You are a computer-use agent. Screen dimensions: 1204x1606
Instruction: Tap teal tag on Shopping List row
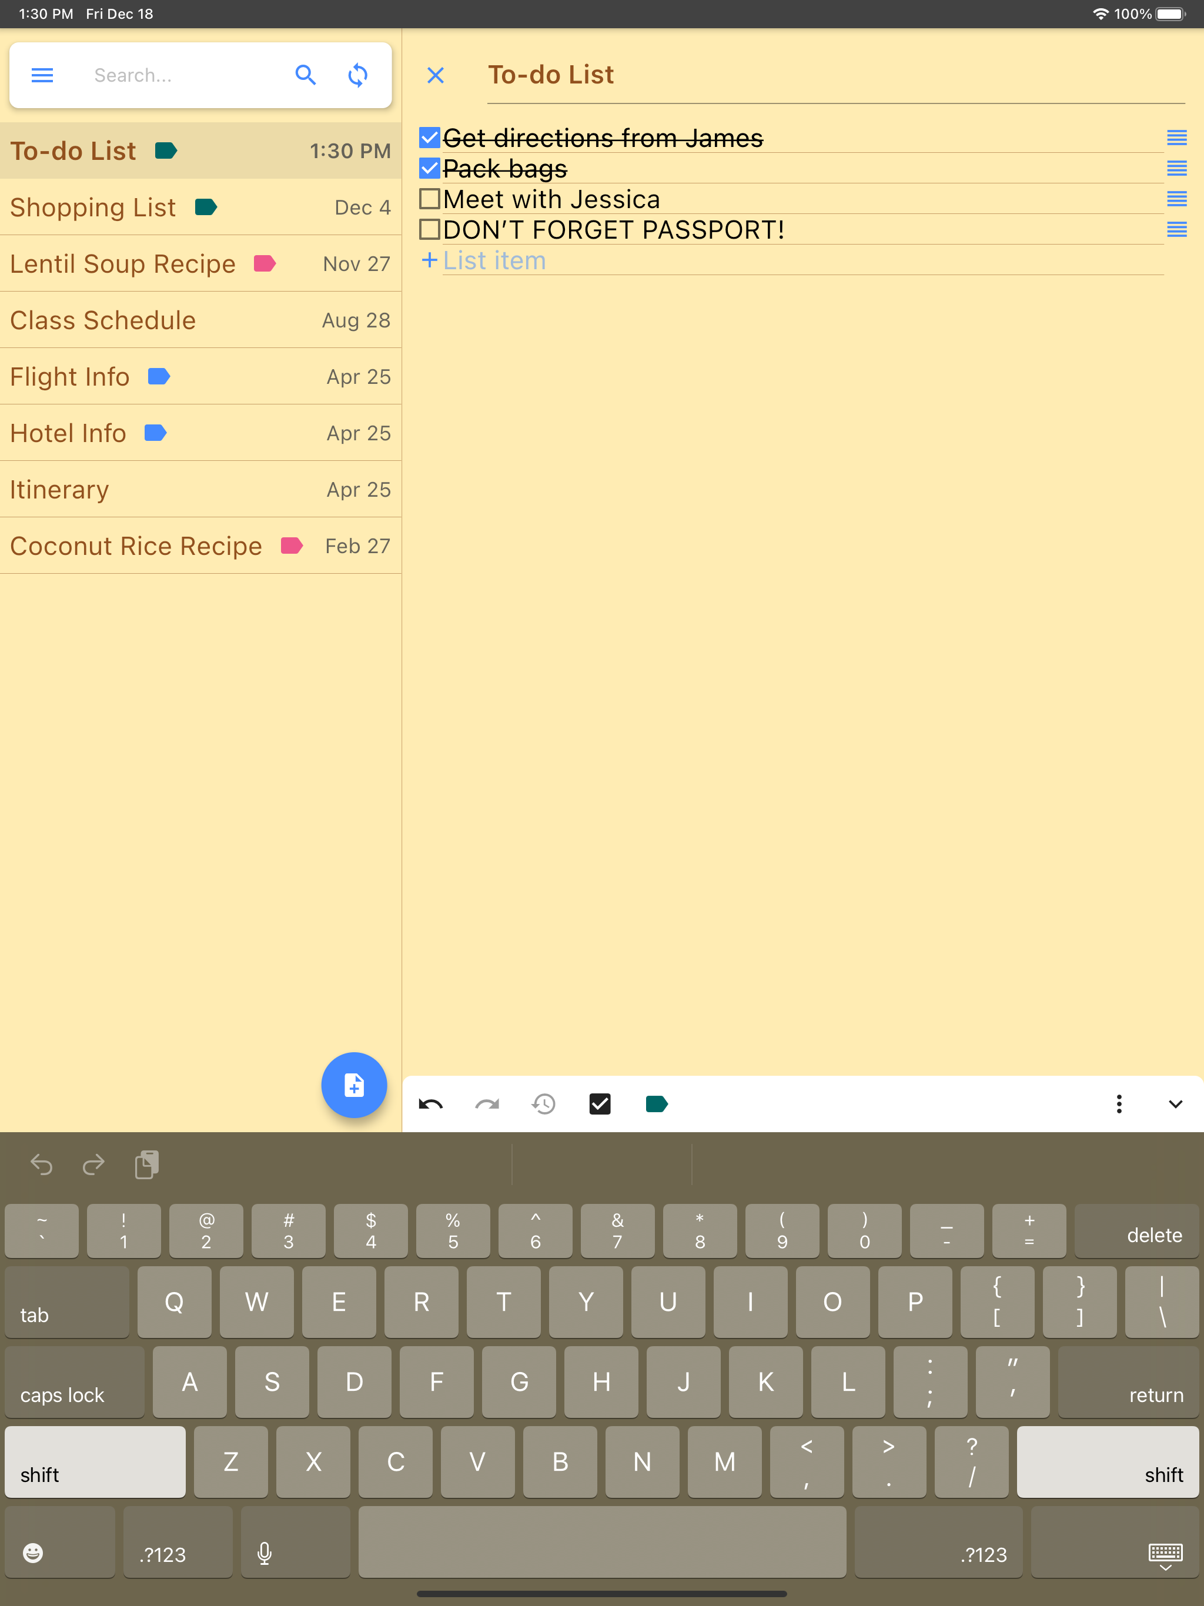point(206,207)
